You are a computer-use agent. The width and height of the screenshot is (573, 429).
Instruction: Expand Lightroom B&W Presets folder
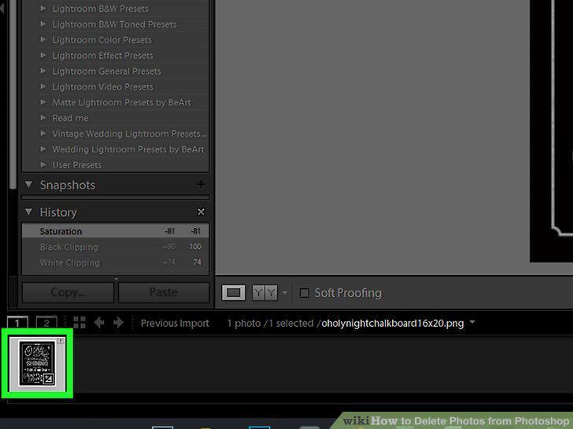pyautogui.click(x=43, y=9)
